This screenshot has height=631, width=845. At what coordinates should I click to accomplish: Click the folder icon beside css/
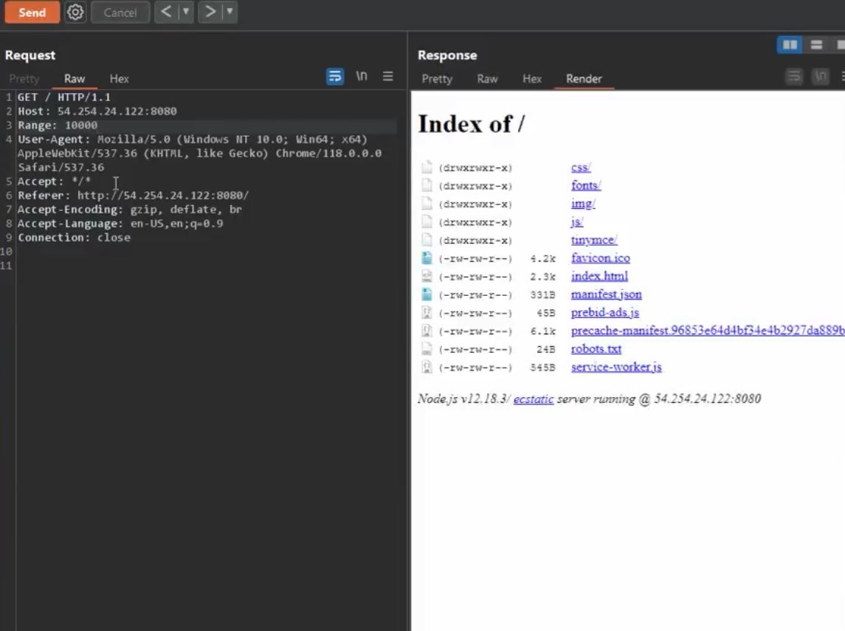click(x=427, y=167)
